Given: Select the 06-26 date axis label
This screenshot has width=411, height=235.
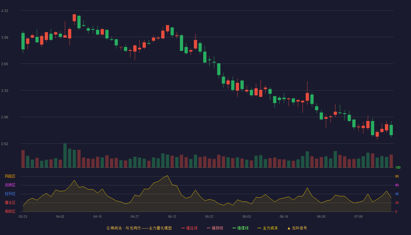Looking at the screenshot, I should [321, 216].
